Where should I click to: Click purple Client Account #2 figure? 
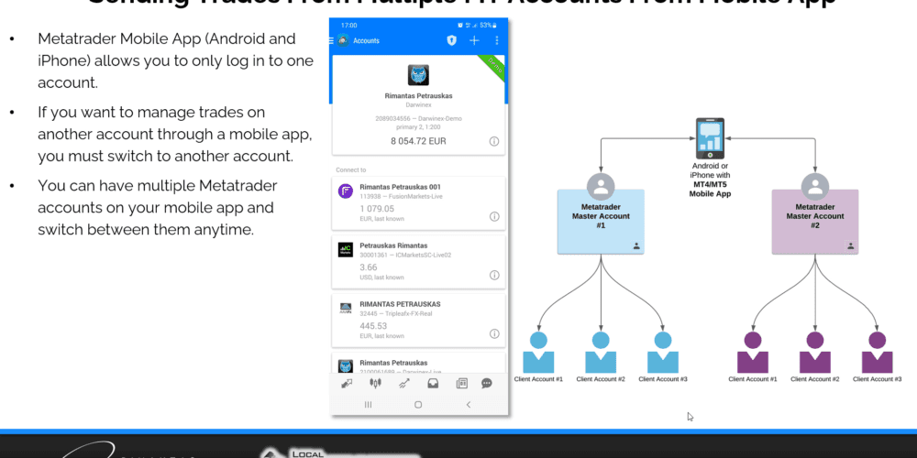click(x=815, y=353)
